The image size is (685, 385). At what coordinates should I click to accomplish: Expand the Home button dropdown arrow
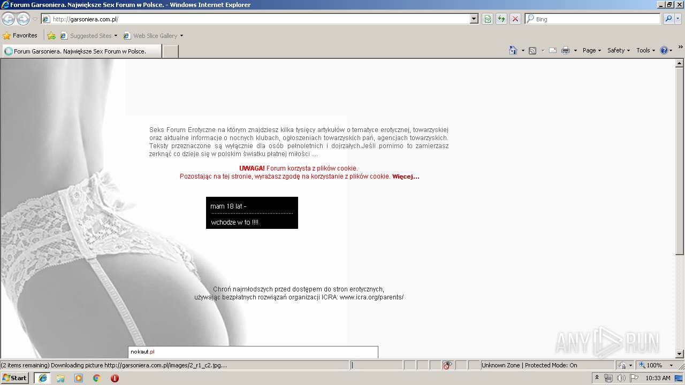click(x=522, y=50)
